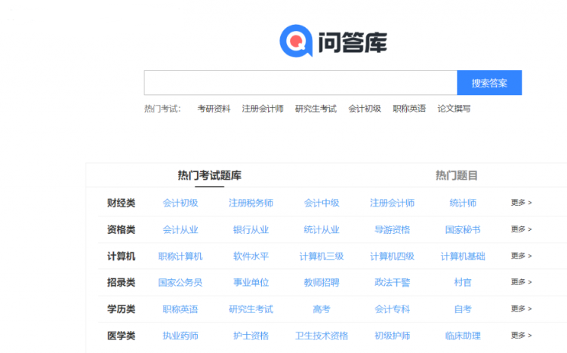Open the 国家秘书 question bank
The width and height of the screenshot is (567, 353).
463,230
